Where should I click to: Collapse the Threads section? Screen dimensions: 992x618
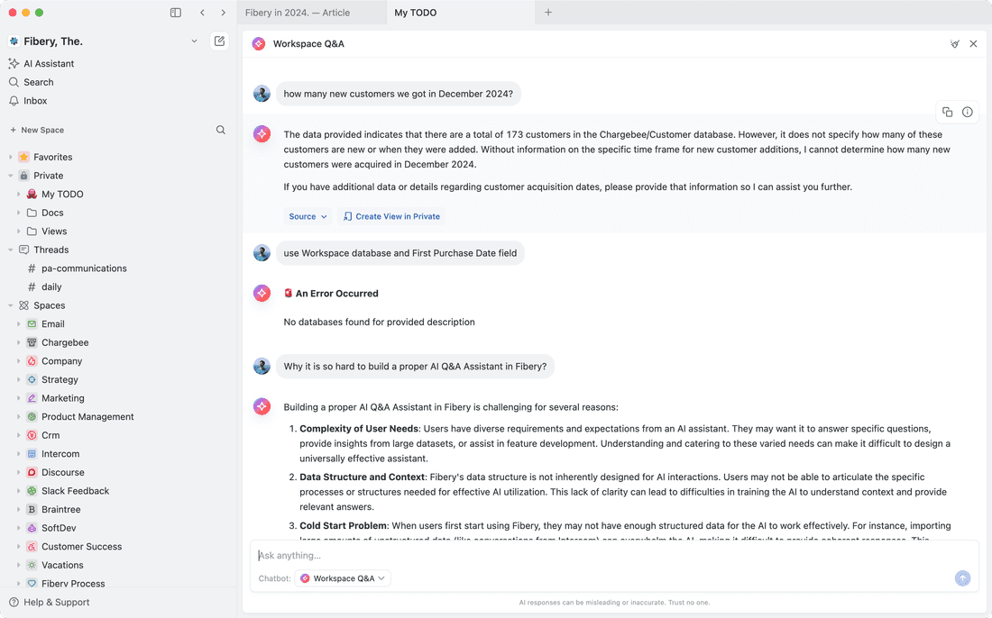point(13,250)
